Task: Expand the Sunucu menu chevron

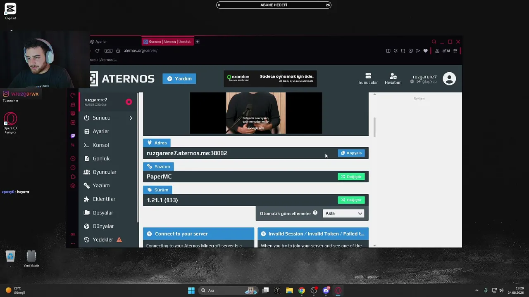Action: [x=131, y=118]
